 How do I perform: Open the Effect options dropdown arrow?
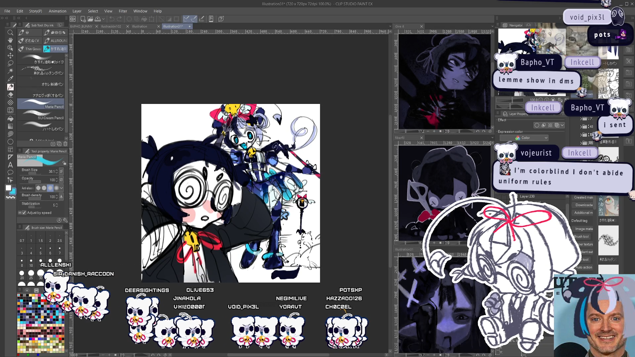point(562,125)
